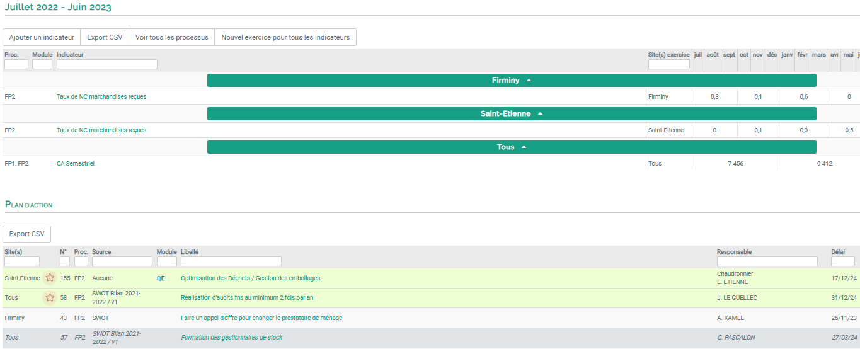
Task: Click the Responsable column header
Action: tap(734, 252)
